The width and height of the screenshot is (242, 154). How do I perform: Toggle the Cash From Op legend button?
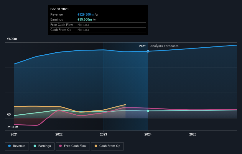(107, 146)
